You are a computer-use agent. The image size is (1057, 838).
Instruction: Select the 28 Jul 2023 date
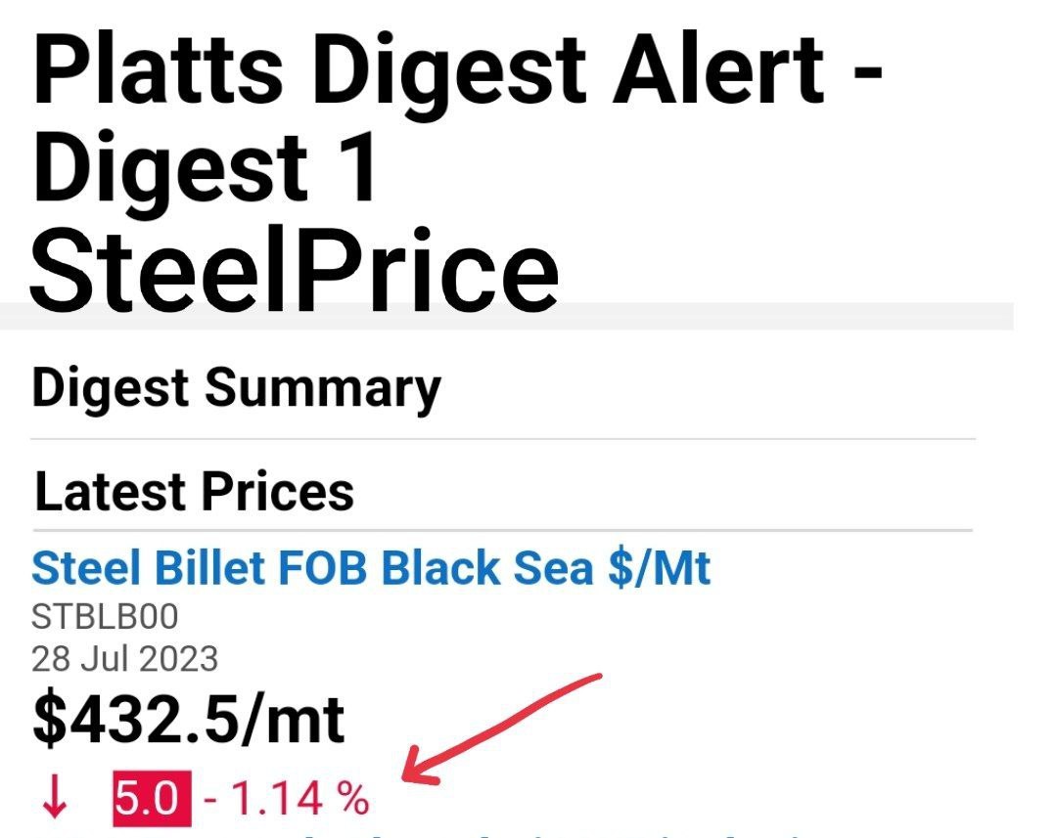point(124,659)
